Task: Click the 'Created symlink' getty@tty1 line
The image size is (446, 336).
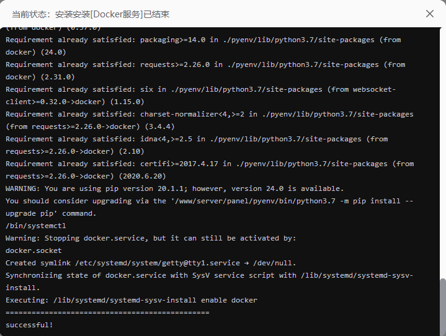Action: [151, 263]
